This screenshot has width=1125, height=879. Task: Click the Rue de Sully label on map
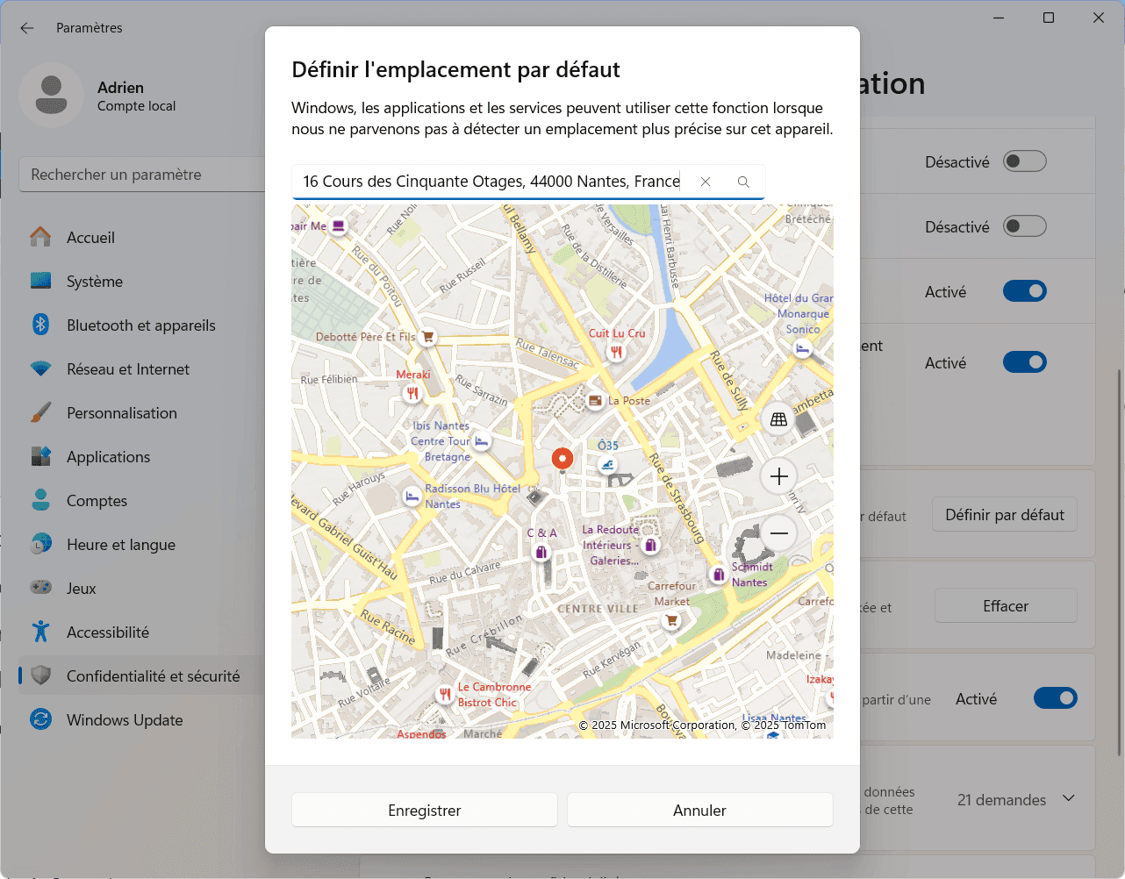point(729,381)
